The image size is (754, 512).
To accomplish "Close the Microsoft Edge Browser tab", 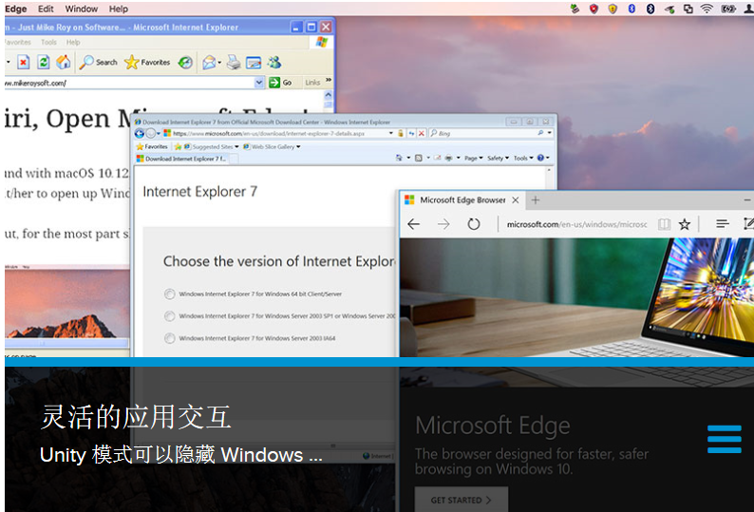I will click(516, 200).
